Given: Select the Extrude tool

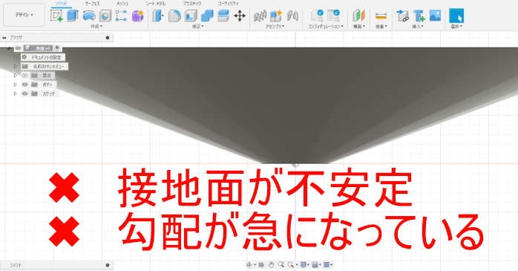Looking at the screenshot, I should [x=73, y=16].
